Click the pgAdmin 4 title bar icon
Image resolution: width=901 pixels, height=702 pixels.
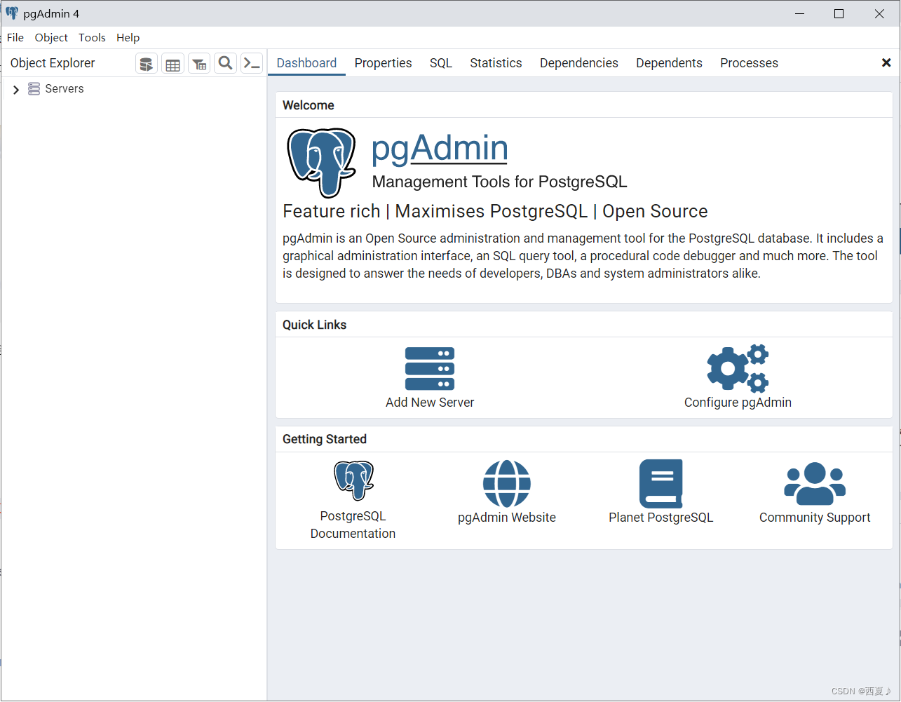coord(12,13)
